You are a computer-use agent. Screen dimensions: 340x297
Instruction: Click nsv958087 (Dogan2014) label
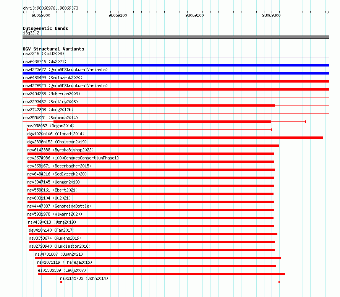click(50, 126)
